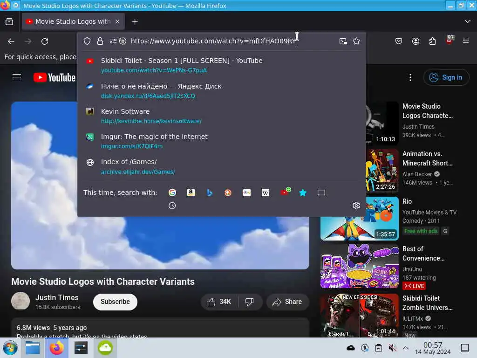Open search settings gear in dropdown

click(x=356, y=206)
